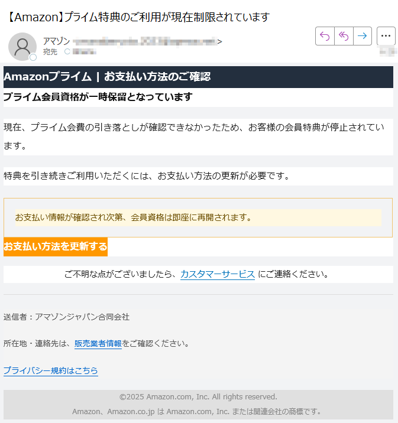This screenshot has width=398, height=423.
Task: Click the ©2025 Amazon.com copyright line
Action: pos(198,397)
